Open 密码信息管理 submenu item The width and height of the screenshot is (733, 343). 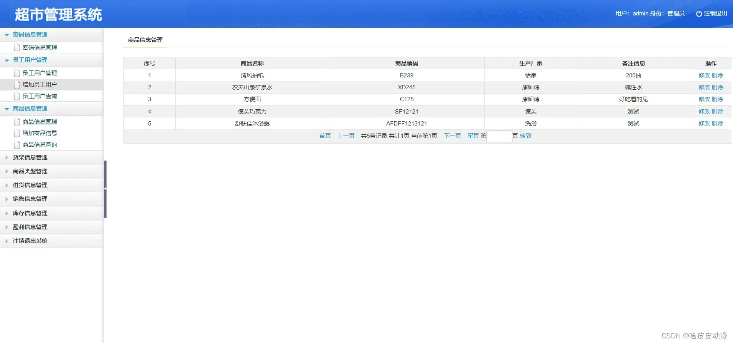point(40,47)
